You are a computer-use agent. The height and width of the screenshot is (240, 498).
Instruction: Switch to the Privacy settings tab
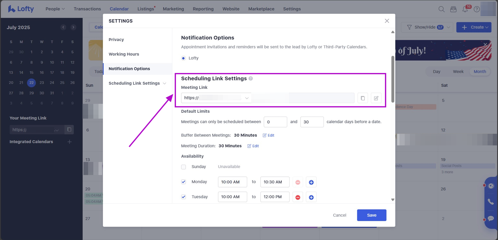pyautogui.click(x=116, y=39)
